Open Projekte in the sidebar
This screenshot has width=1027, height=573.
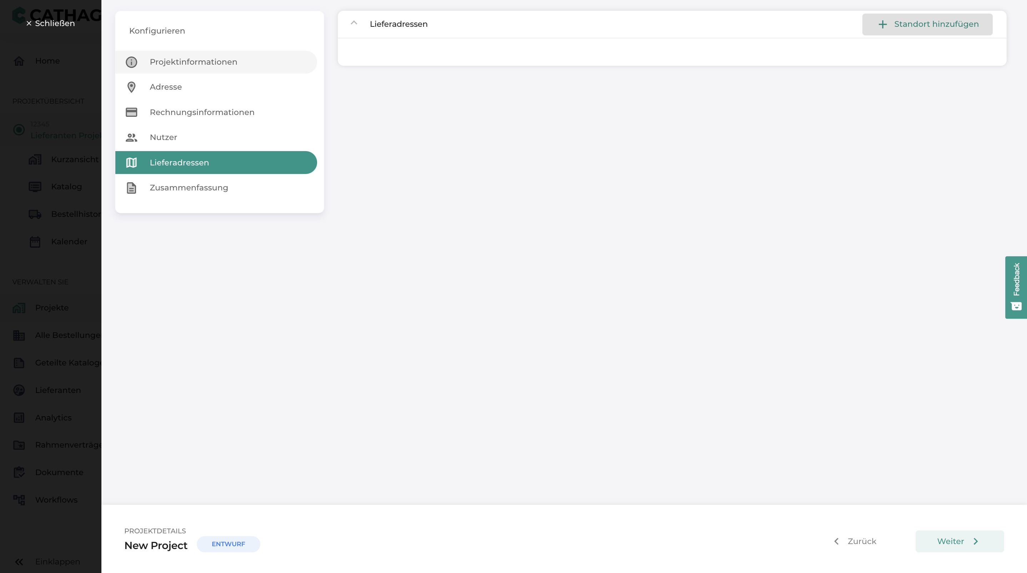click(52, 308)
